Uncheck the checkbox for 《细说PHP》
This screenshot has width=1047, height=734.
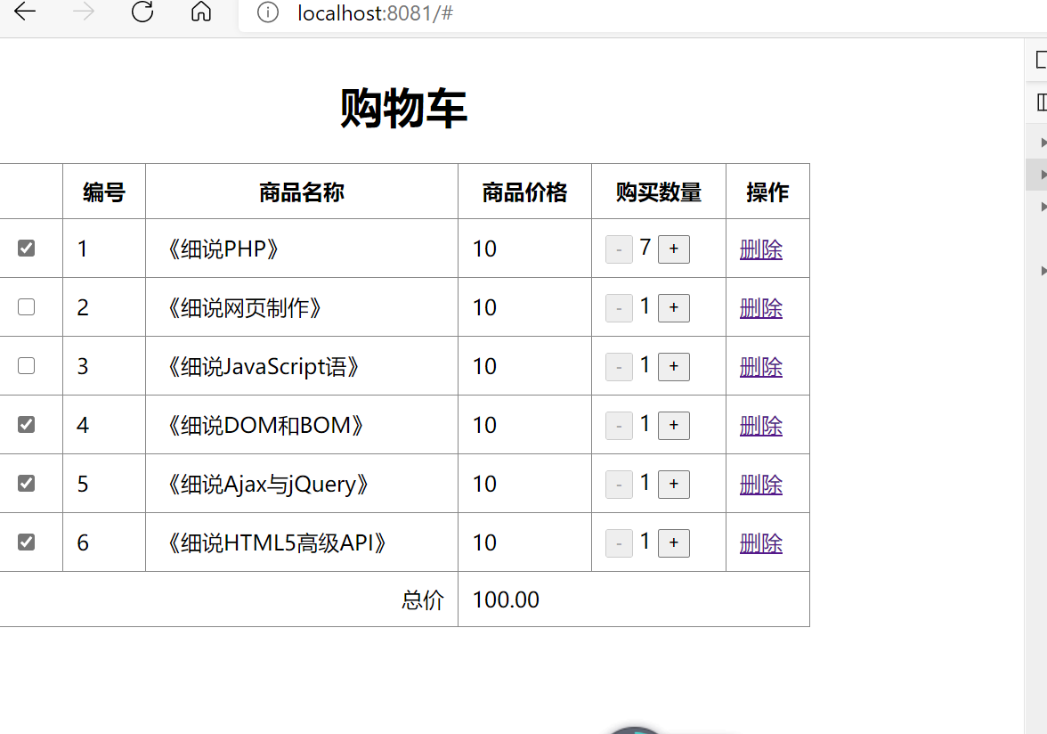click(x=27, y=248)
